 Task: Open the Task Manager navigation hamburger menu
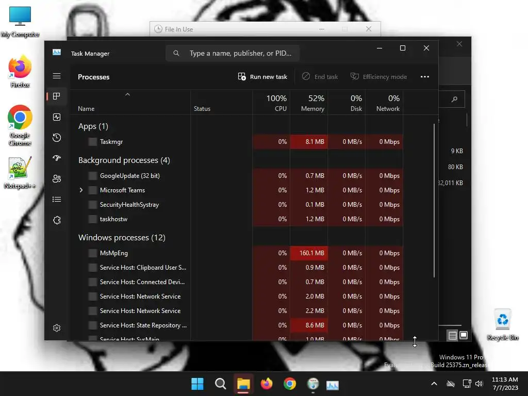(x=57, y=76)
